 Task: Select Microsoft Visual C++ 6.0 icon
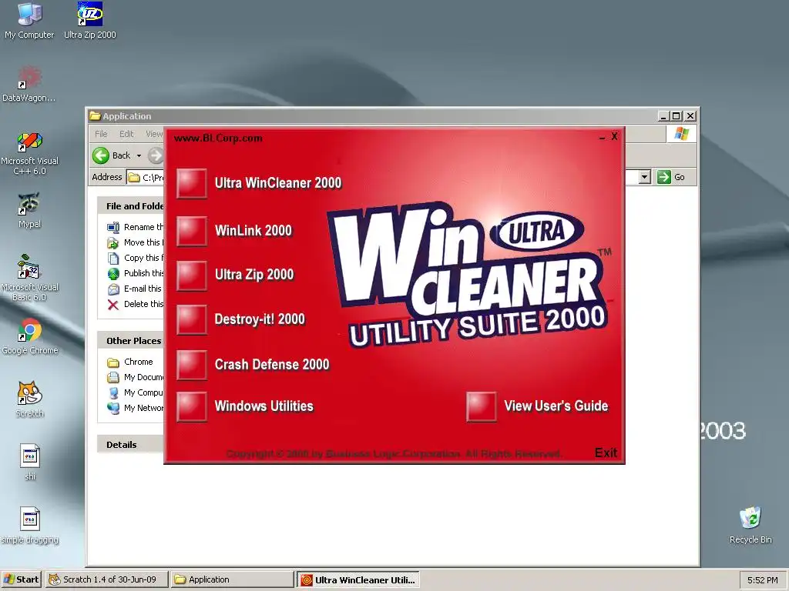29,153
